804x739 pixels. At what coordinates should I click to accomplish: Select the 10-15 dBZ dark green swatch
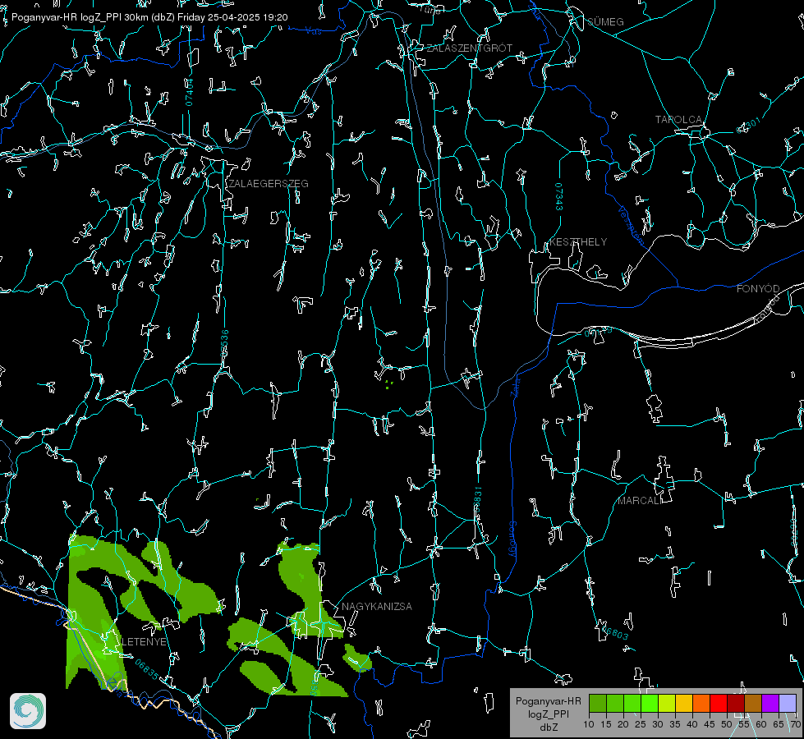point(598,703)
